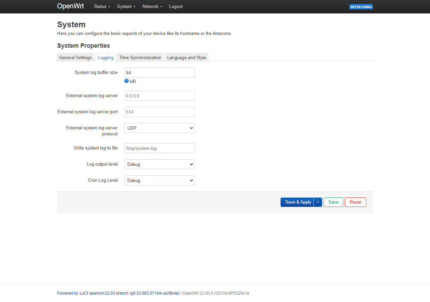Click Logout in the top bar

point(176,7)
